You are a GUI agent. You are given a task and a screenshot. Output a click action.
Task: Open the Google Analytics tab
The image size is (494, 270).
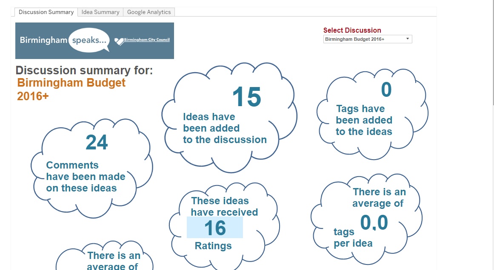pyautogui.click(x=148, y=12)
